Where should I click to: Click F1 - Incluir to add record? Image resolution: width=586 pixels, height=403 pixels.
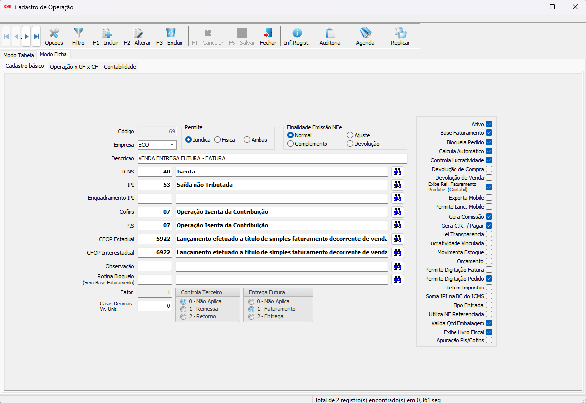click(x=106, y=37)
